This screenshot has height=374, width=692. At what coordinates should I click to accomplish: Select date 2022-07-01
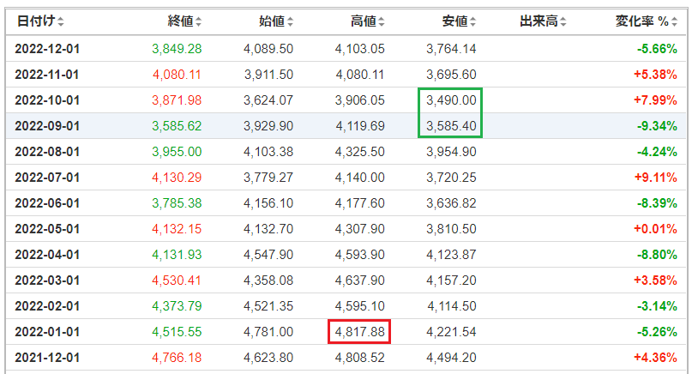(x=47, y=177)
